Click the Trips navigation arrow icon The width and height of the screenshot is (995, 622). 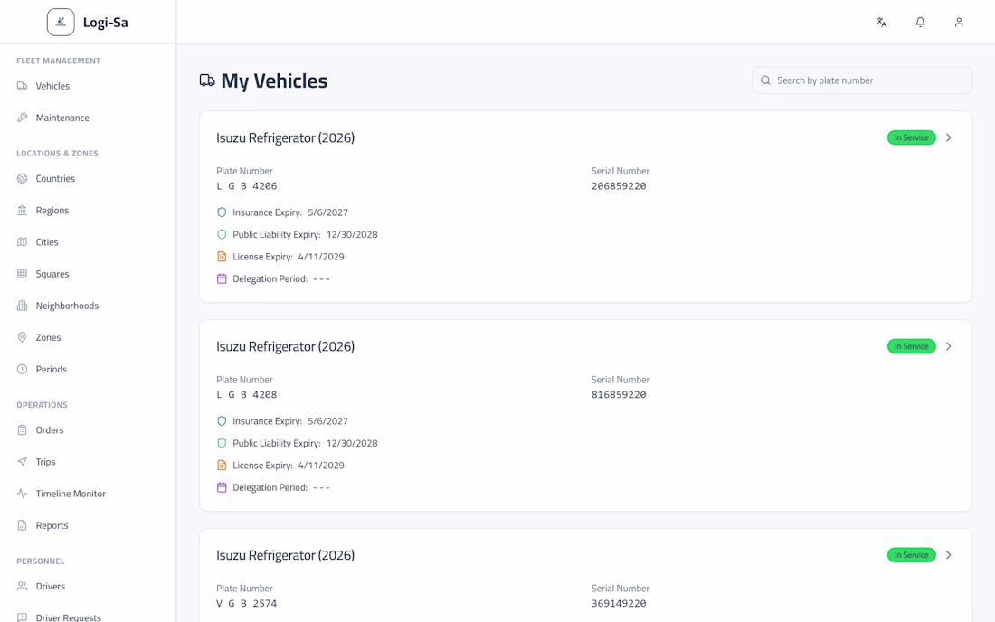tap(23, 462)
